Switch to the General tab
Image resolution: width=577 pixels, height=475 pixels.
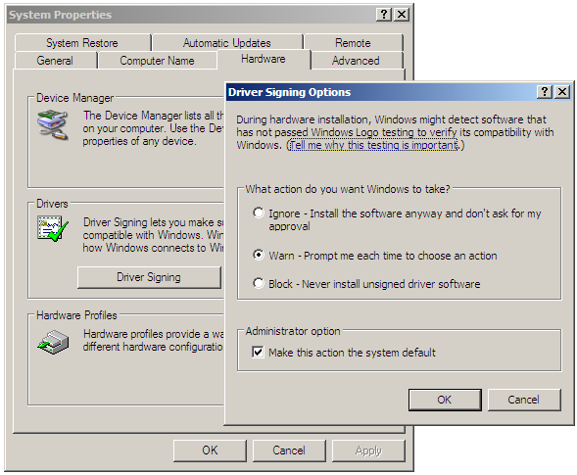[x=55, y=61]
